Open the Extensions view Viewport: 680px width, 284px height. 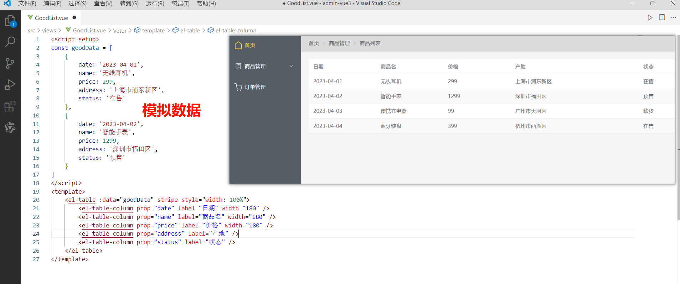point(10,106)
